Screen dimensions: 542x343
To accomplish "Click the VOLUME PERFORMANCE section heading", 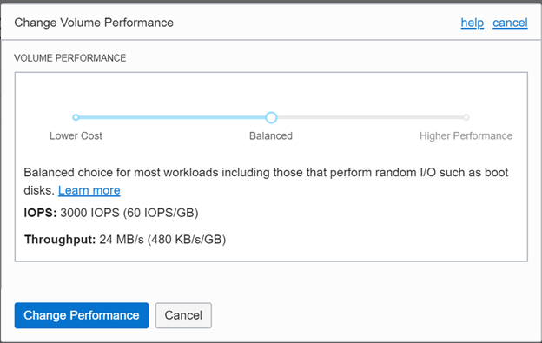I will (x=70, y=58).
